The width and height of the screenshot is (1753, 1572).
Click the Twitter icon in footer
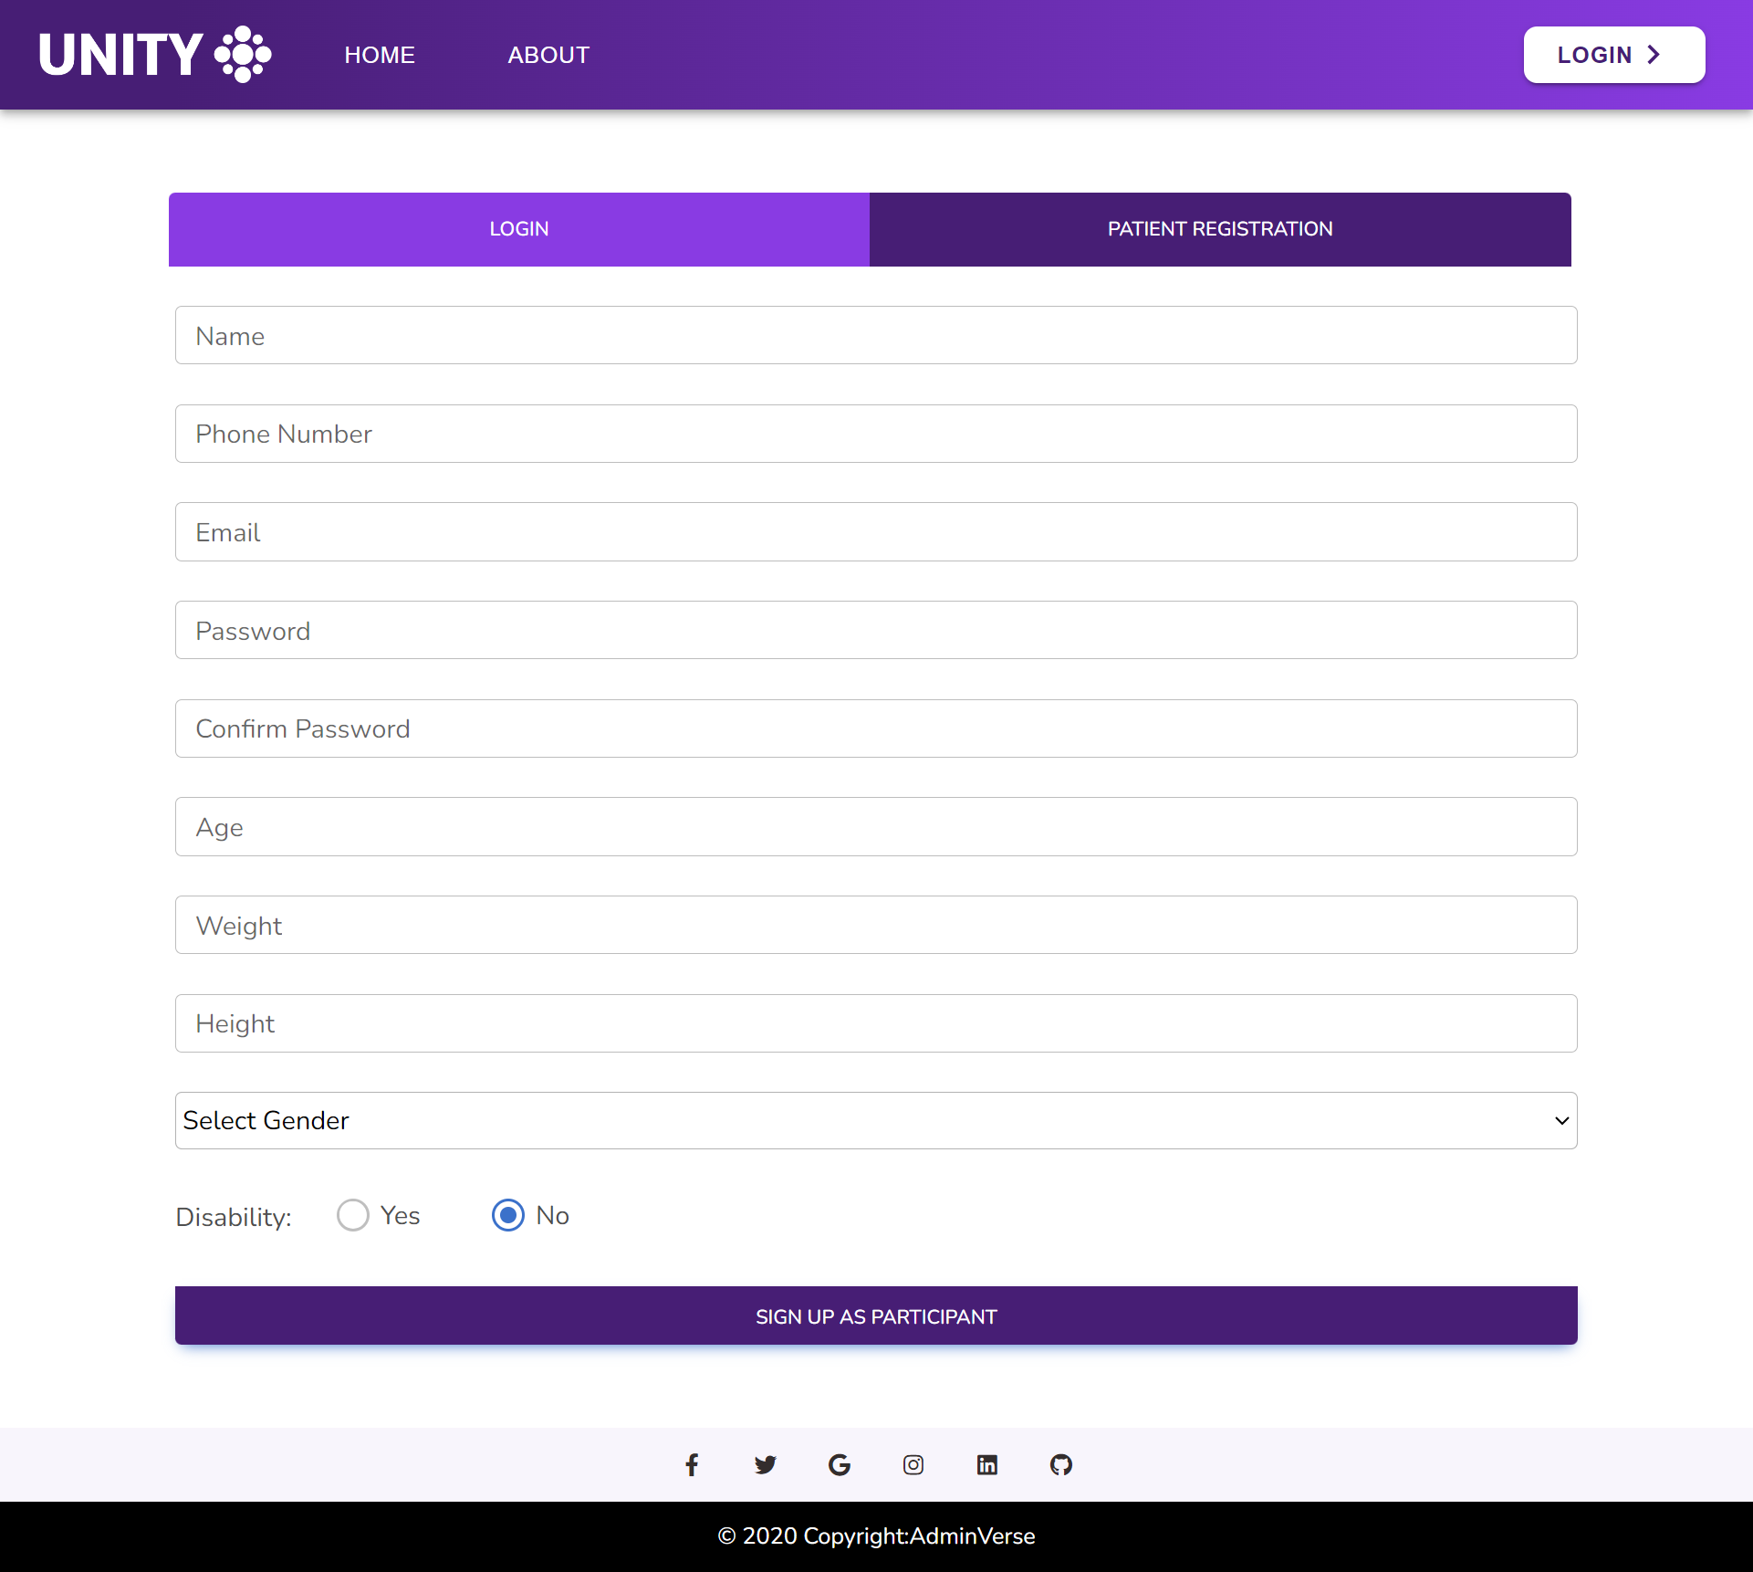766,1464
